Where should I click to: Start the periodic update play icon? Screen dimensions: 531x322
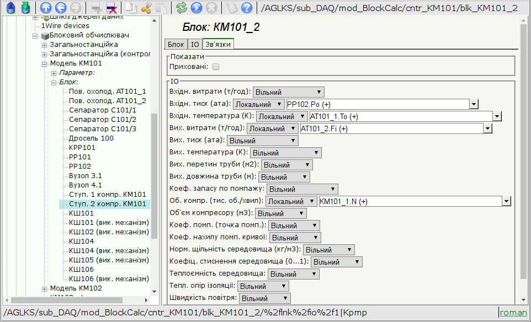pos(196,8)
